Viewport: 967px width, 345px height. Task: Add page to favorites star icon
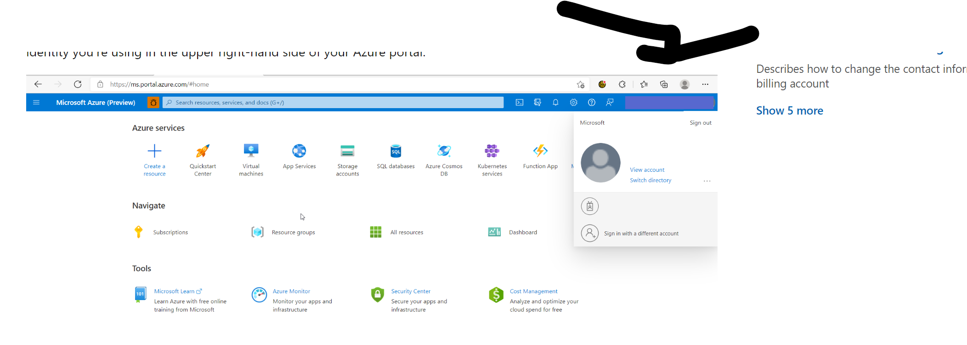581,84
